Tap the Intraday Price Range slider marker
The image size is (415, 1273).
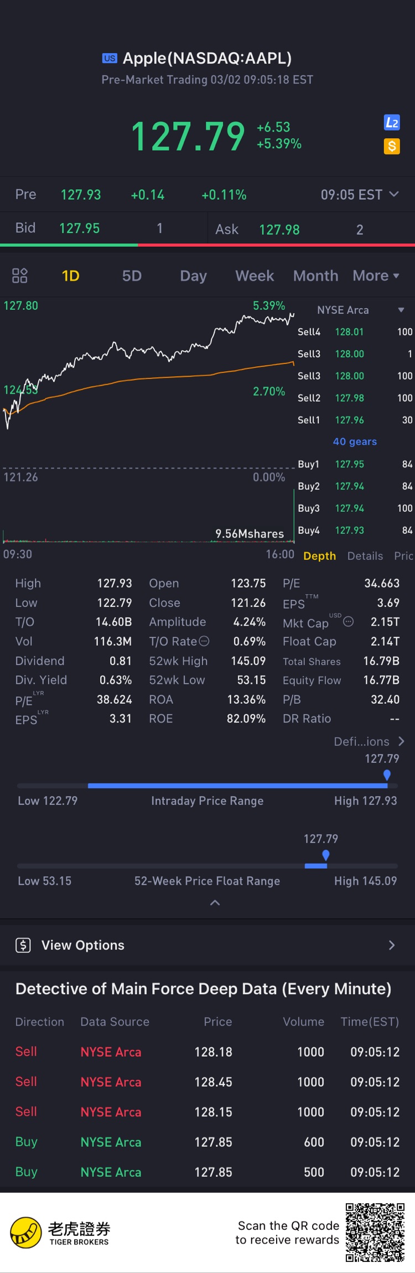coord(387,775)
